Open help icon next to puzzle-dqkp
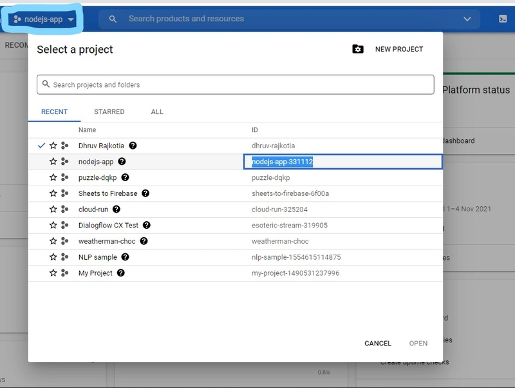The height and width of the screenshot is (388, 515). 125,177
